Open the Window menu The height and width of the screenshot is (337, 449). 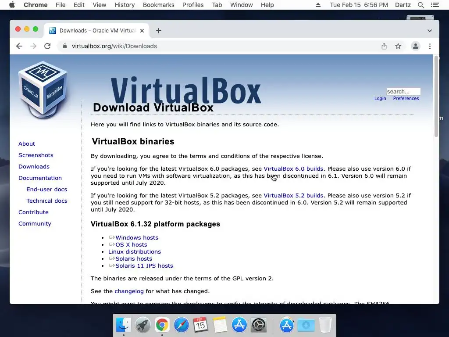[x=242, y=5]
